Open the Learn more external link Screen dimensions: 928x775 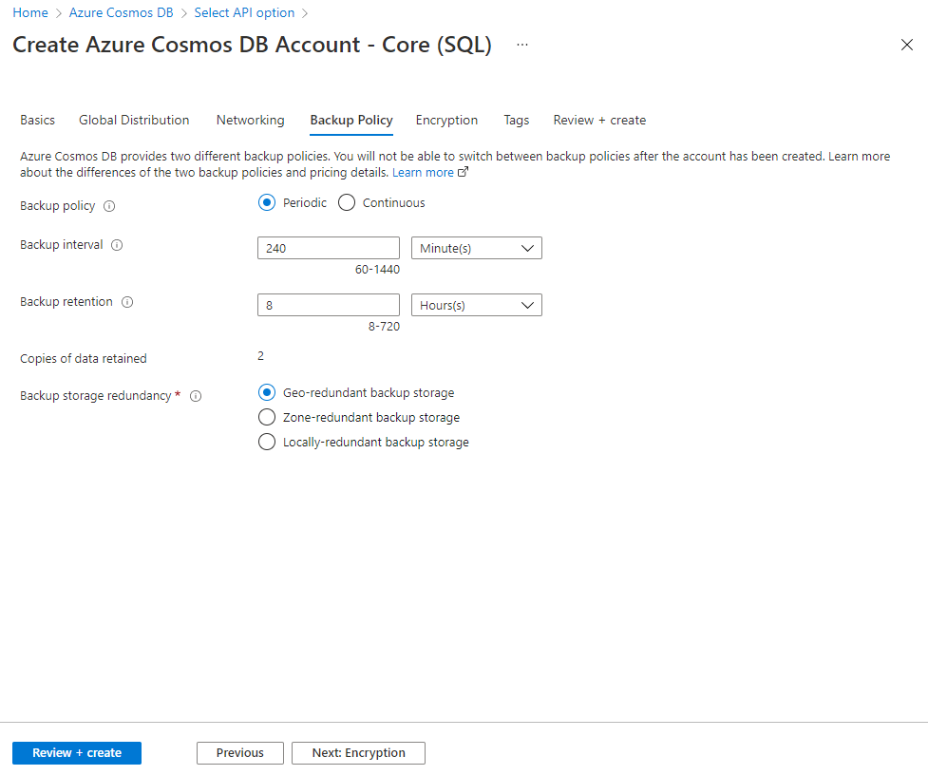click(430, 172)
